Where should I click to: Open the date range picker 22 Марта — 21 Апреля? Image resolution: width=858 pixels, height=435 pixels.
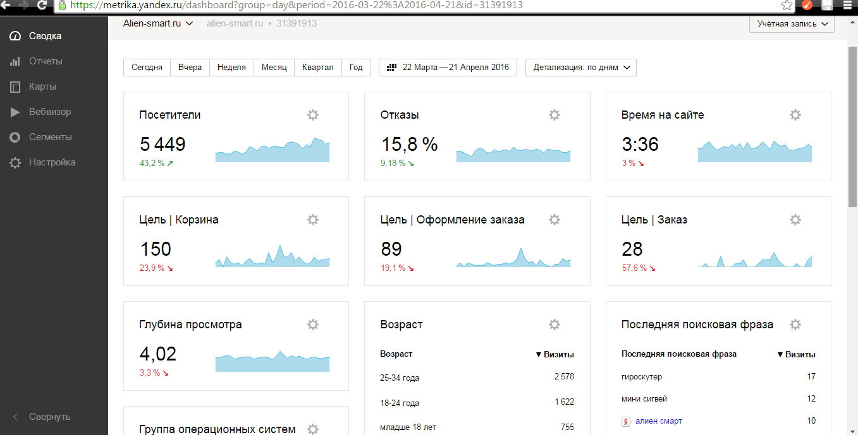pyautogui.click(x=448, y=68)
